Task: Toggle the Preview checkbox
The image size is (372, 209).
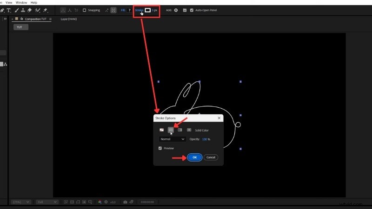Action: click(160, 148)
